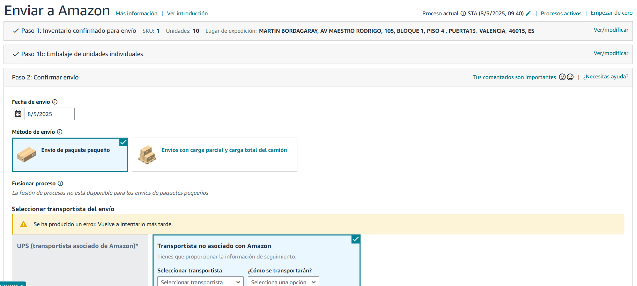The image size is (637, 286).
Task: Click the ¿Cómo se transportarán? label
Action: [x=280, y=271]
